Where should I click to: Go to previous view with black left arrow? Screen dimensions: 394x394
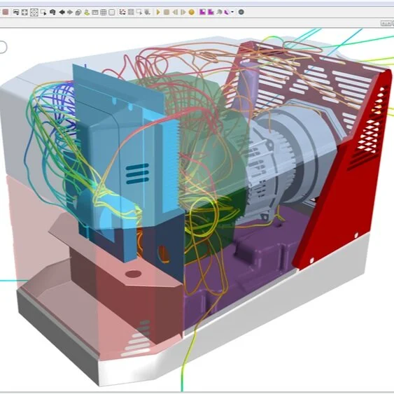point(62,12)
